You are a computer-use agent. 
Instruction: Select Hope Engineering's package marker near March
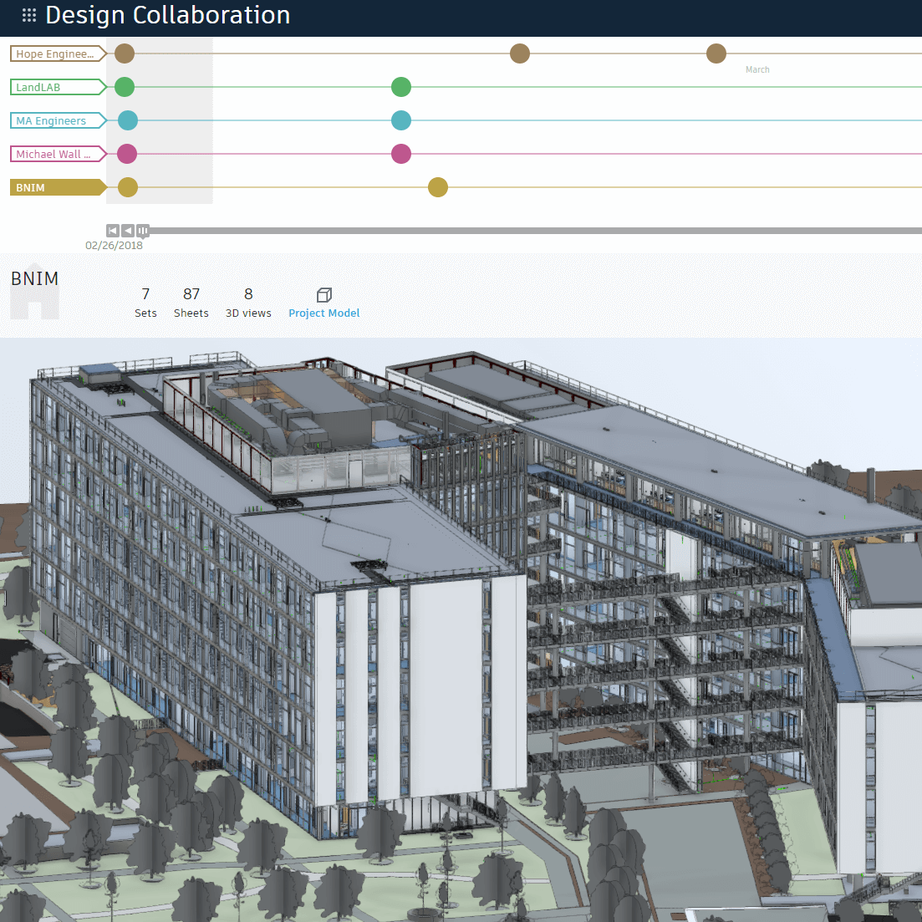pos(716,53)
